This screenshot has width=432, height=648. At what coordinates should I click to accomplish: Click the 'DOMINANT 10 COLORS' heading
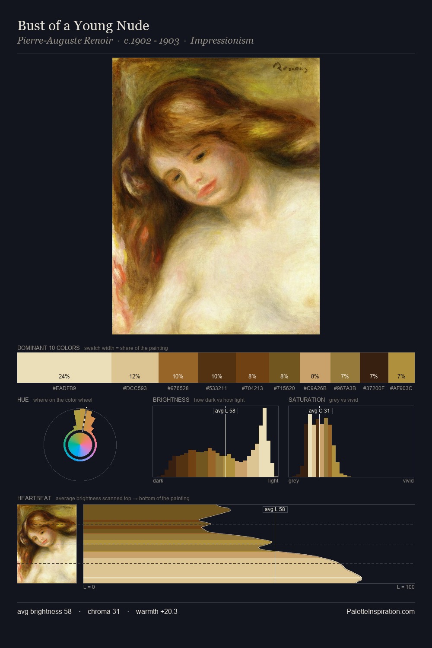pos(48,348)
